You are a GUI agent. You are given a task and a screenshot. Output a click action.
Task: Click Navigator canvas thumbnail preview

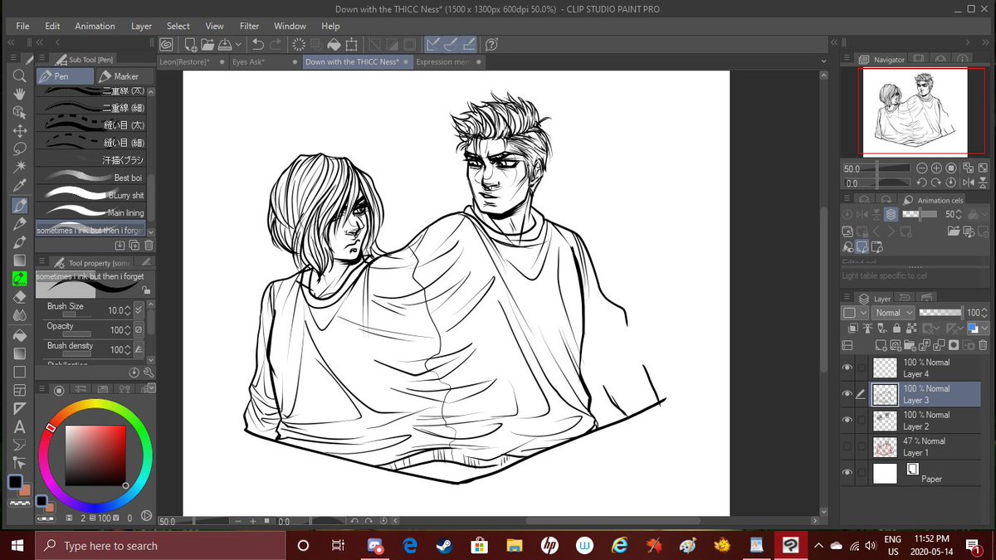tap(915, 111)
